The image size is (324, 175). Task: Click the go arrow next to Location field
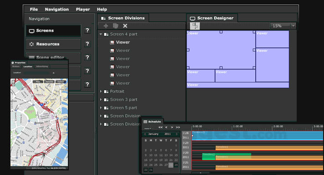[53, 73]
